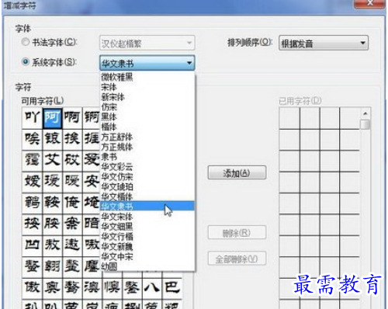The width and height of the screenshot is (388, 309).
Task: Select 华文新魏 font option
Action: [x=147, y=246]
